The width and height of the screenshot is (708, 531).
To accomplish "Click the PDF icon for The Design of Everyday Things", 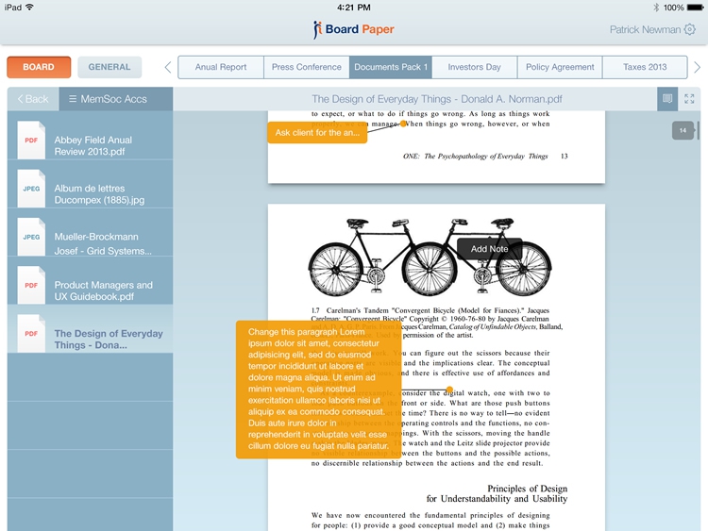I will point(31,333).
